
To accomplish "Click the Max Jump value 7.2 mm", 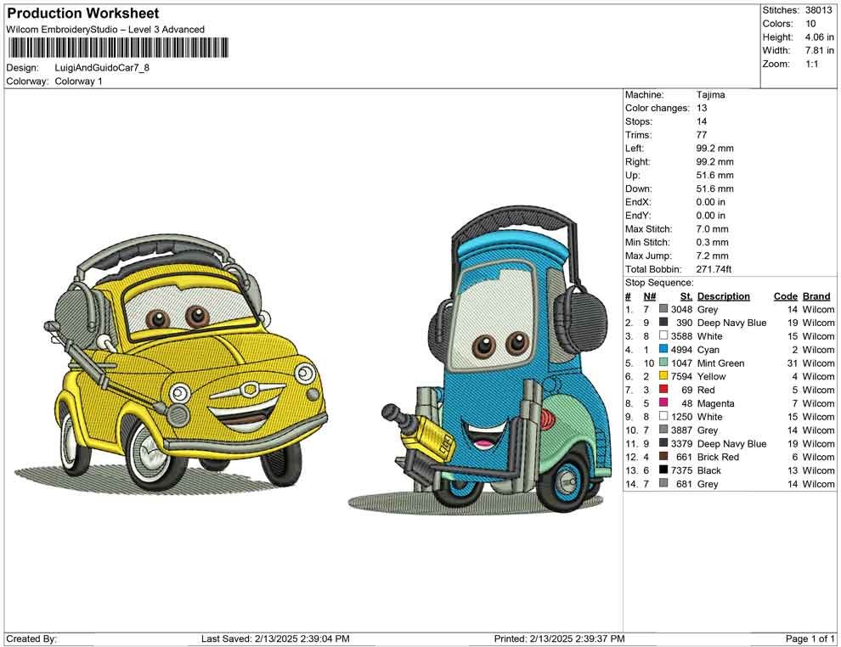I will (712, 256).
